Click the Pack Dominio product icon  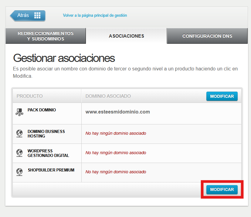tap(19, 112)
